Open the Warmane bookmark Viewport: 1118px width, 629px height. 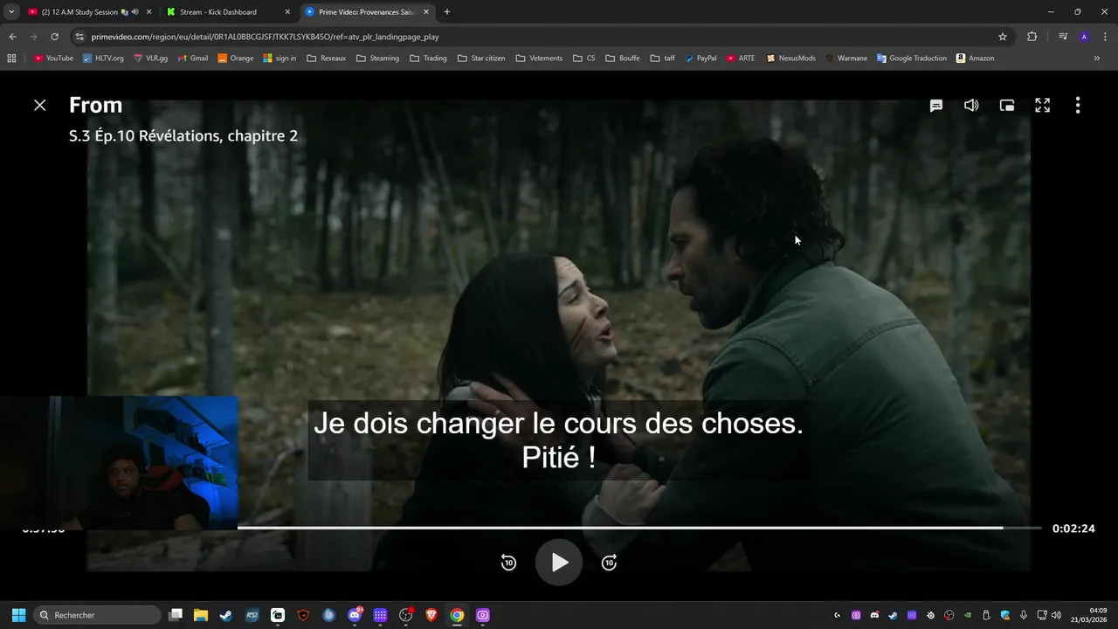[846, 59]
